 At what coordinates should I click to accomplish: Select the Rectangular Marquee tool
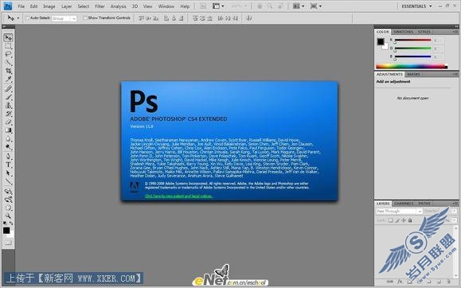tap(8, 46)
